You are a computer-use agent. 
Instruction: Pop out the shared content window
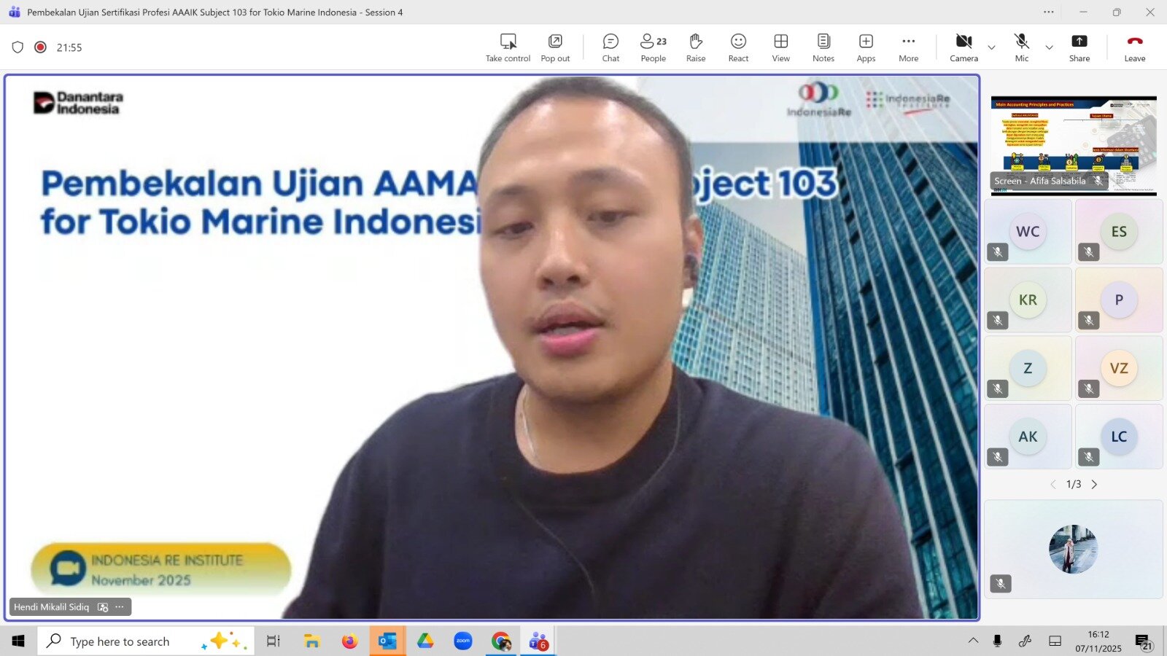coord(555,48)
